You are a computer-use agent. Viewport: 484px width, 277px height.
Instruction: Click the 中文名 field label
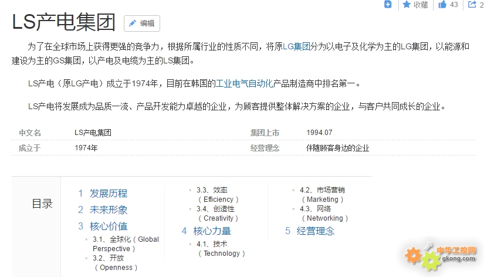(30, 133)
